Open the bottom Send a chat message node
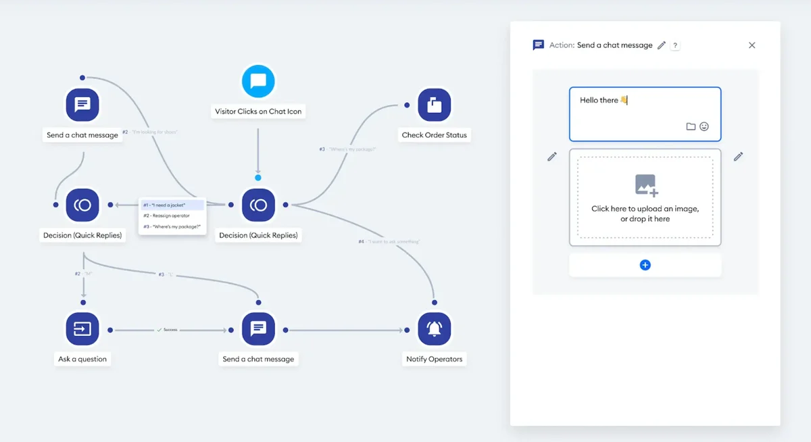 point(258,329)
